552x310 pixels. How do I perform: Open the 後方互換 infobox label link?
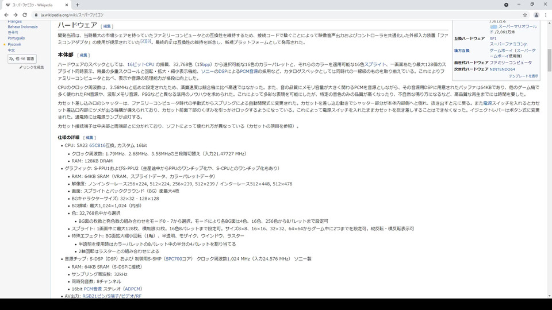point(462,51)
